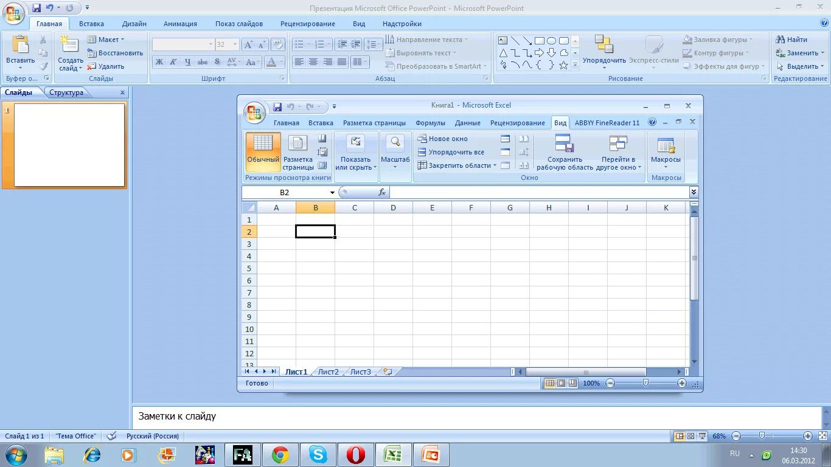Open Excel Name Box dropdown arrow
This screenshot has height=467, width=831.
click(332, 192)
